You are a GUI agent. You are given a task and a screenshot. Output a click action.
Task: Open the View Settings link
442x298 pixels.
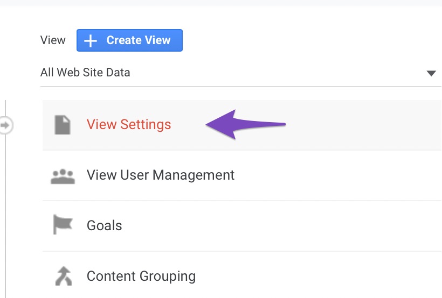coord(129,125)
